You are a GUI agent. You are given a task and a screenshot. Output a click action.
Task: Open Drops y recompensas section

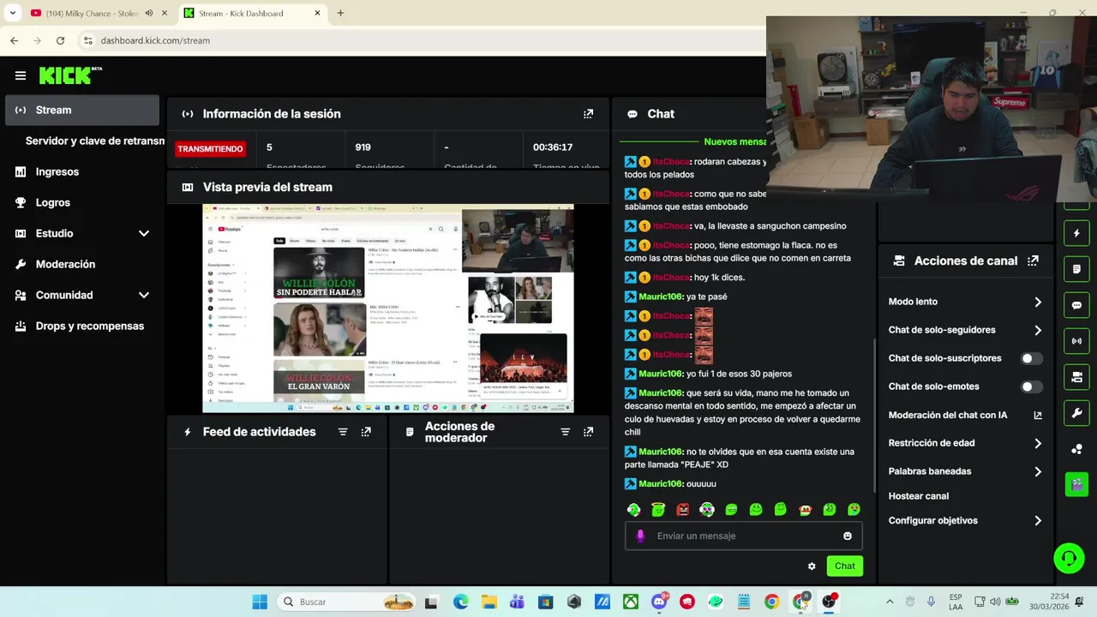[90, 326]
